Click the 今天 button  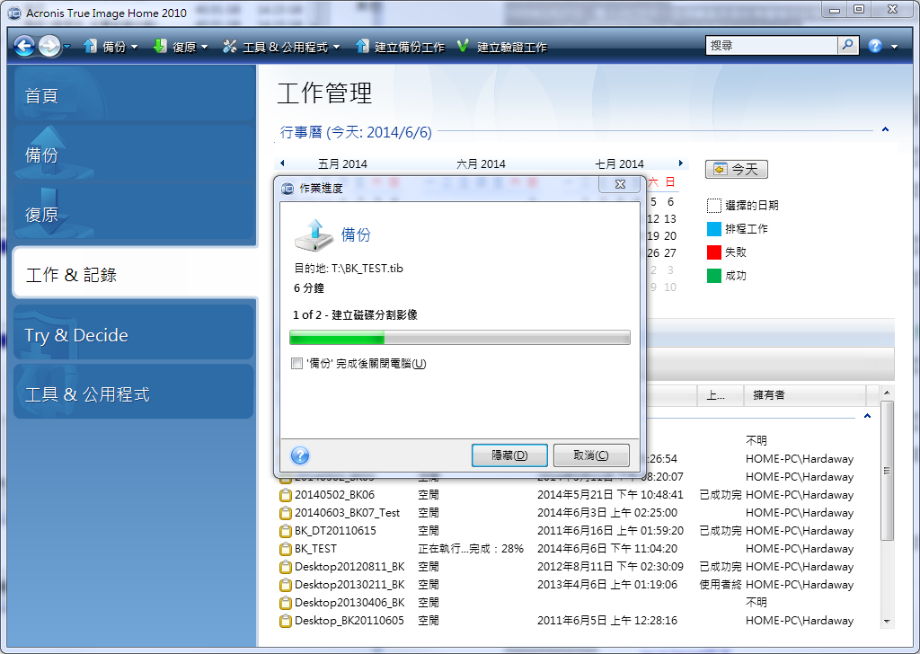737,169
